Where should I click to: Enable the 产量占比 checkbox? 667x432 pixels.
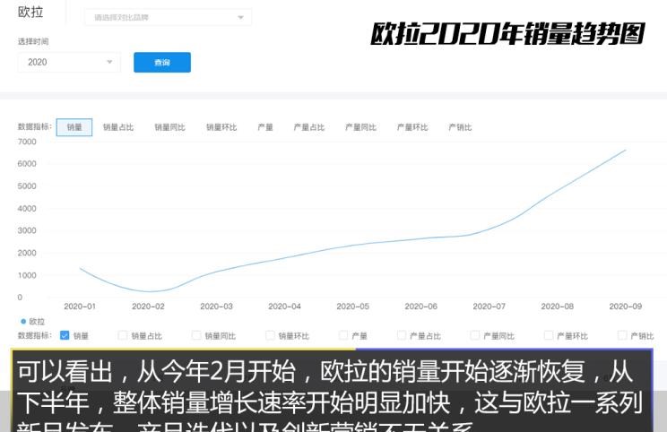coord(401,335)
